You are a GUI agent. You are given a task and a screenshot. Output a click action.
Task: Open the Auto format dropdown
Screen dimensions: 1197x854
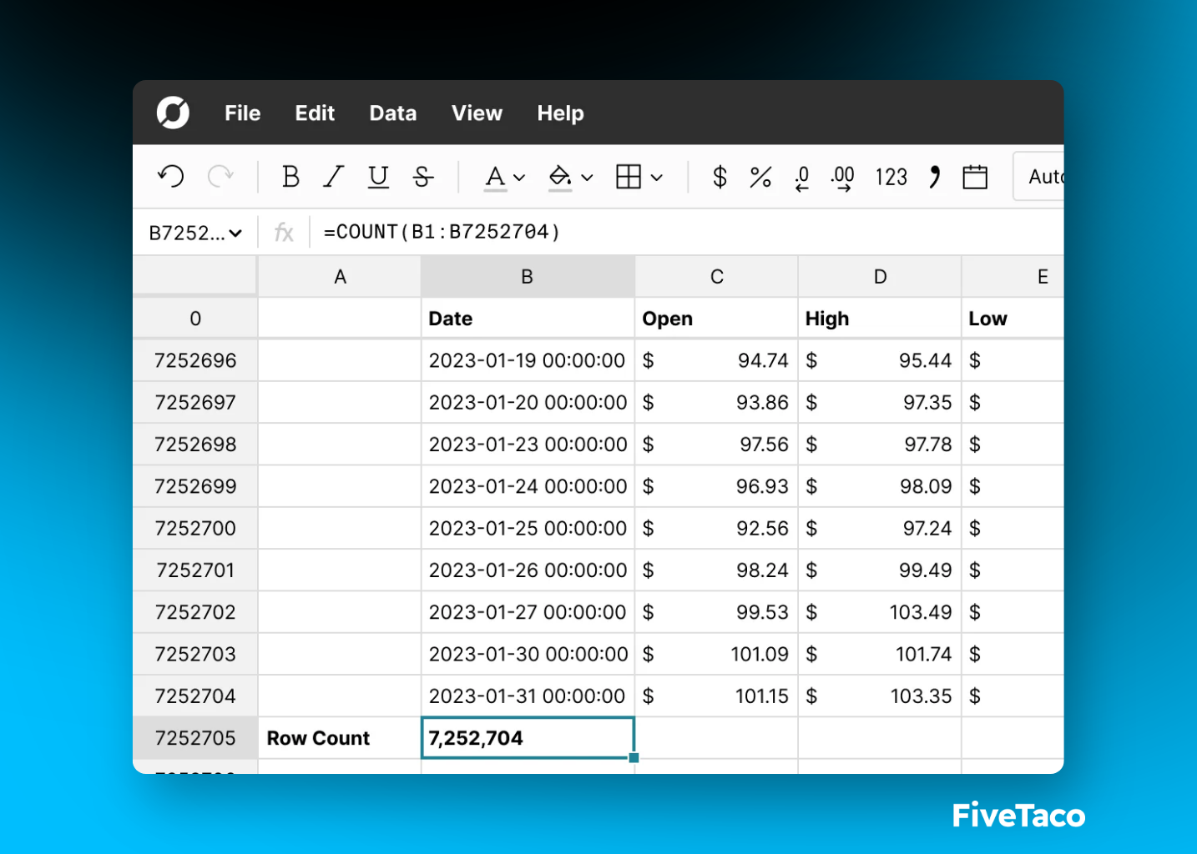tap(1038, 176)
